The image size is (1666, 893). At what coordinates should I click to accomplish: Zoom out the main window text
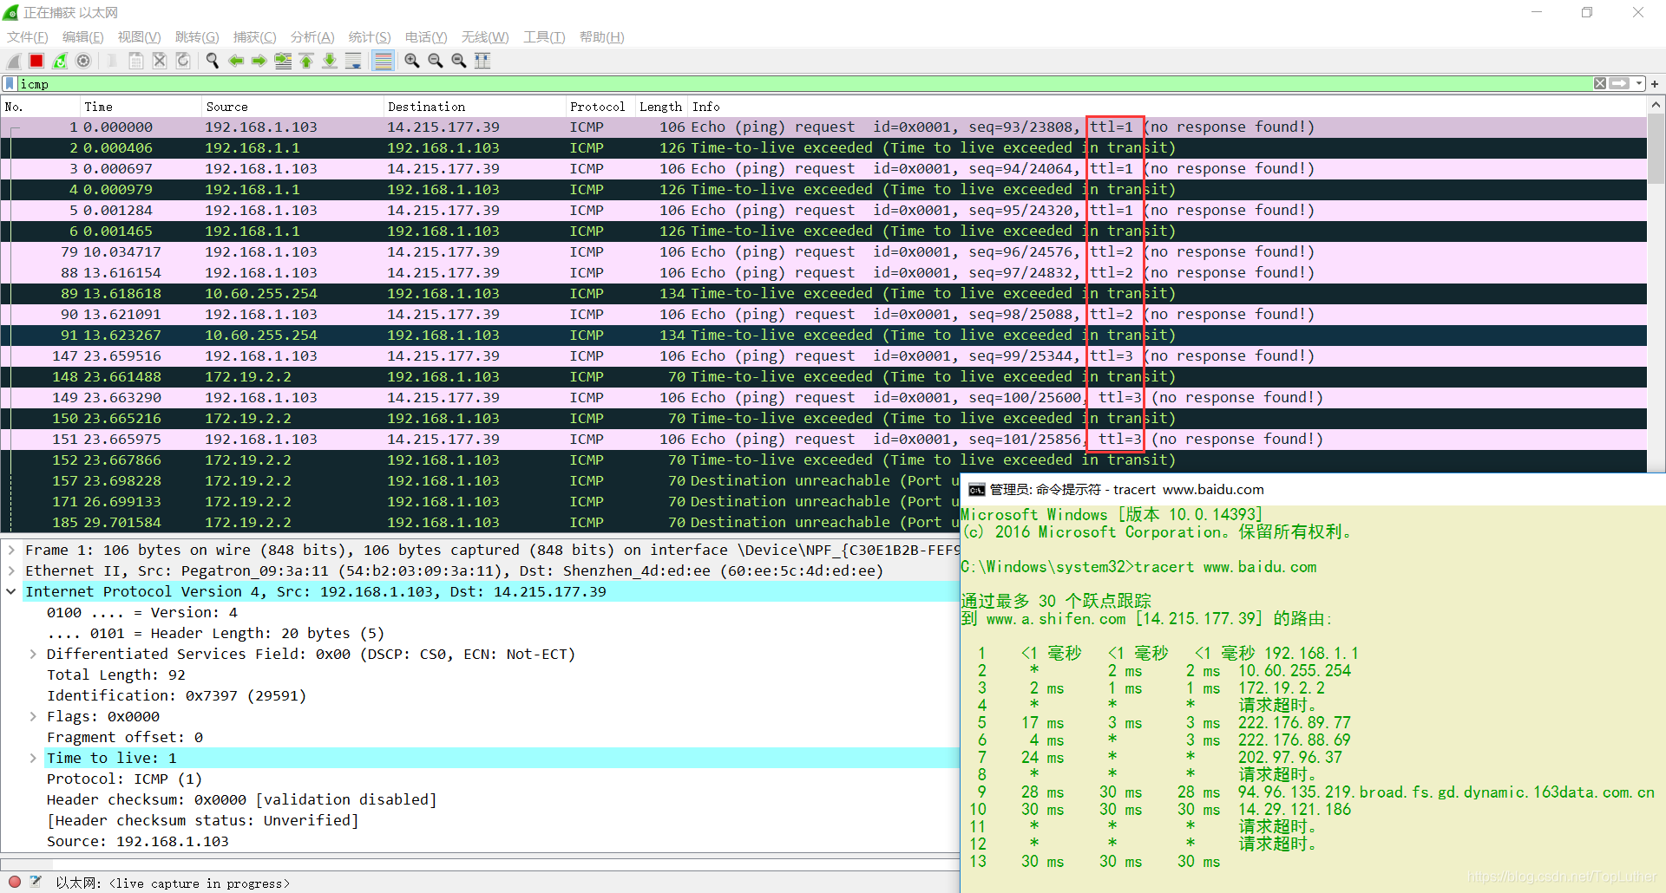point(436,61)
